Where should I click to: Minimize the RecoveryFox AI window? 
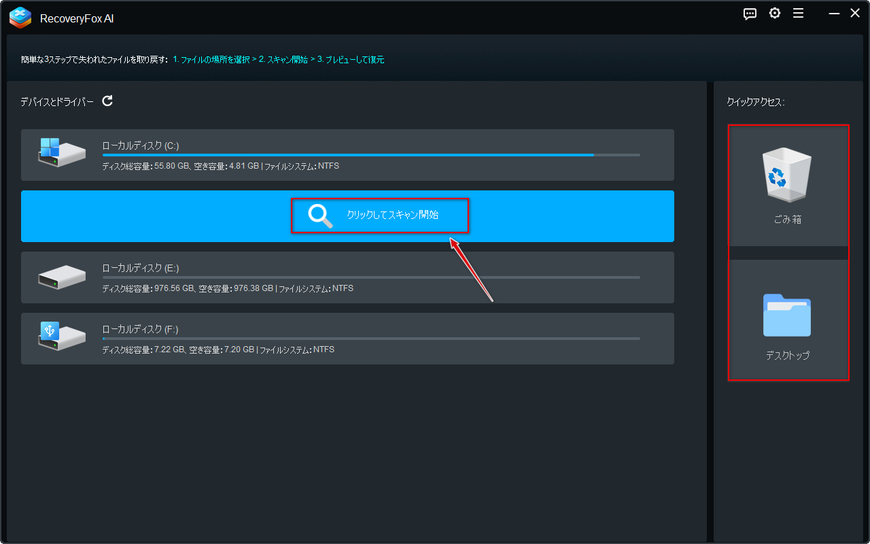pyautogui.click(x=835, y=14)
